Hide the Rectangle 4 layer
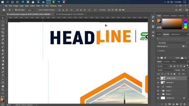This screenshot has height=106, width=189. [158, 82]
